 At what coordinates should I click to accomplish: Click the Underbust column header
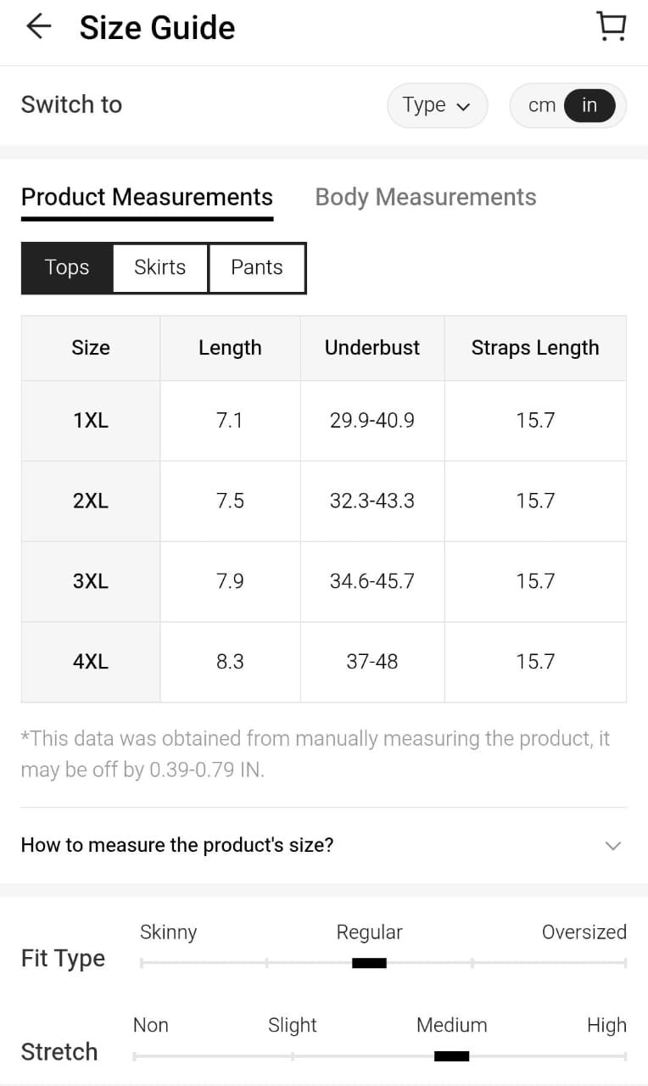371,348
